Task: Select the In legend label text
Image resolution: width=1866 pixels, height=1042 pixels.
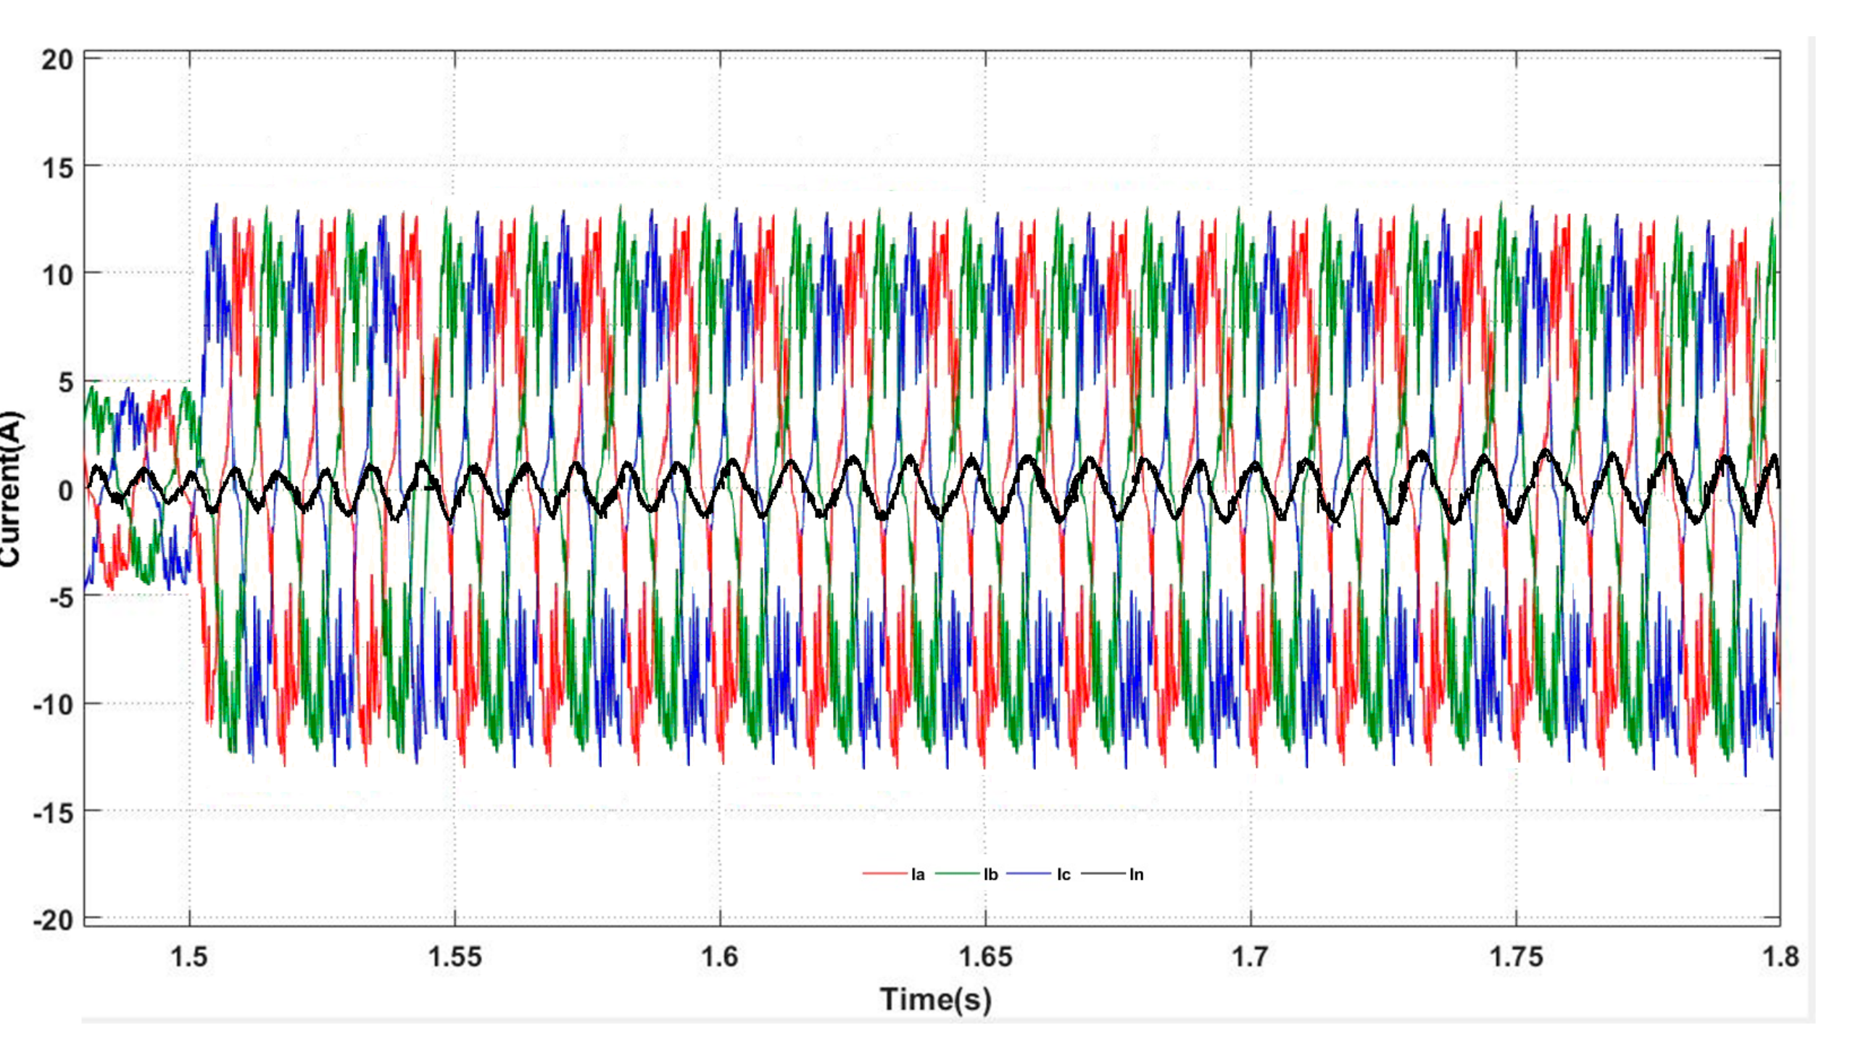Action: [x=1136, y=874]
